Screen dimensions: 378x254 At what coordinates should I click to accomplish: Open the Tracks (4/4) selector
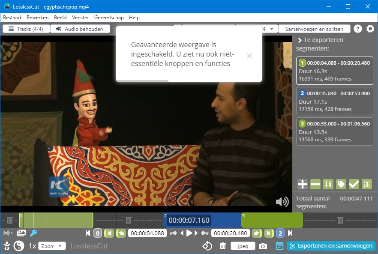pos(26,29)
